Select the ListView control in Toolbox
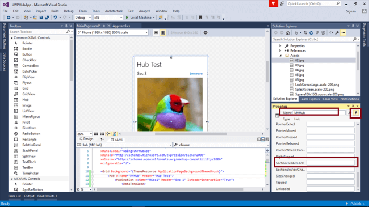This screenshot has height=207, width=369. tap(28, 111)
